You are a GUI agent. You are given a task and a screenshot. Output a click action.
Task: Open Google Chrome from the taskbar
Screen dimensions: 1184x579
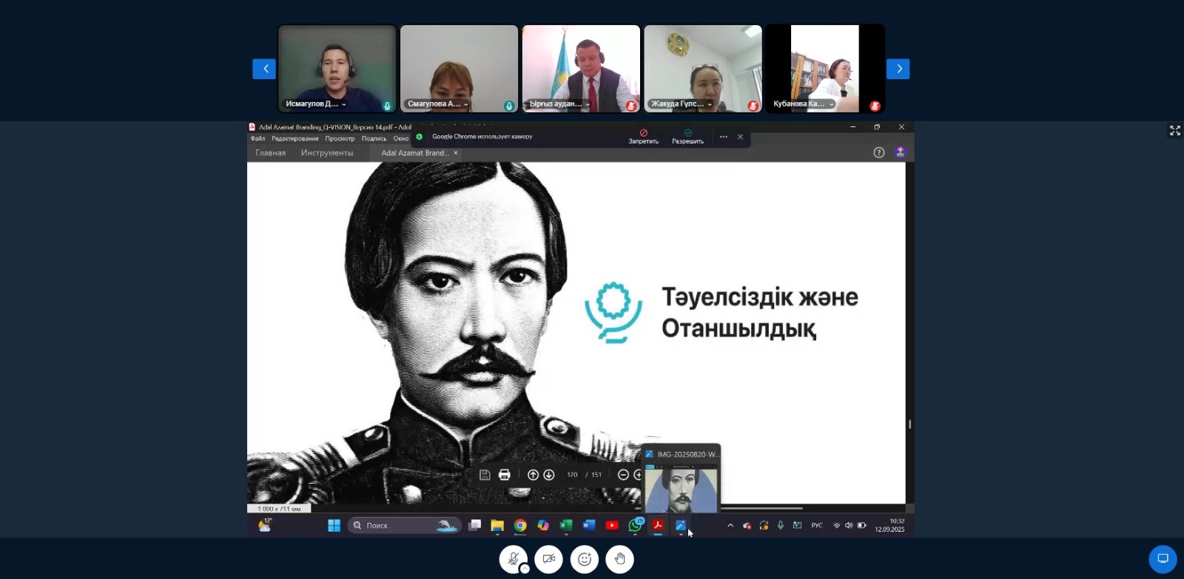pos(520,525)
